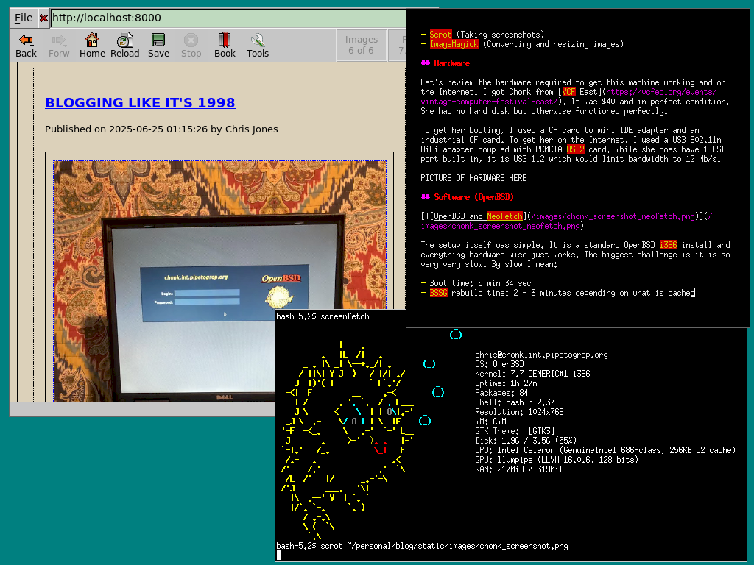Click the Kernel: 7.7 GENERIC#1 i386 line
This screenshot has height=565, width=754.
point(532,374)
